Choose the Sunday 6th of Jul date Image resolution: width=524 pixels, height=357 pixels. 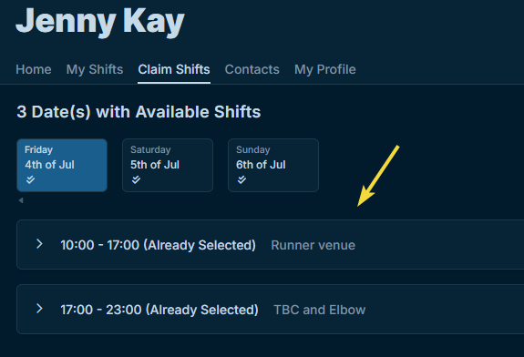pos(273,166)
